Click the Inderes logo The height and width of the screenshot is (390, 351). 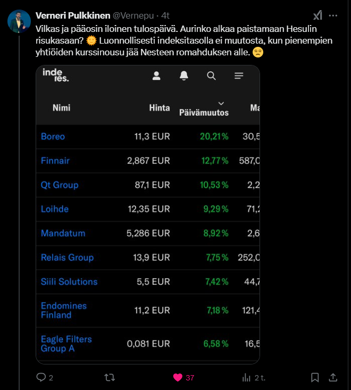(x=55, y=76)
